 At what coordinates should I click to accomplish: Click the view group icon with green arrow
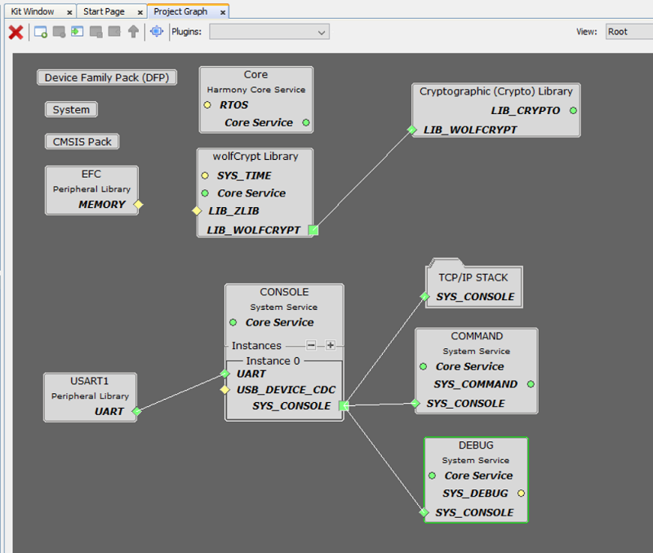coord(77,32)
